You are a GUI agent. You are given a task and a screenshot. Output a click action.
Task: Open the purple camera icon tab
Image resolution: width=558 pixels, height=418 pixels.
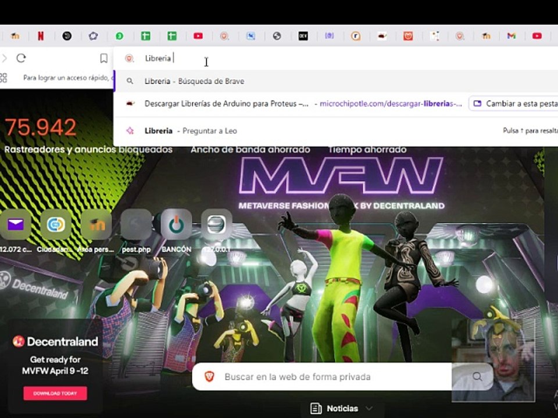click(x=329, y=36)
